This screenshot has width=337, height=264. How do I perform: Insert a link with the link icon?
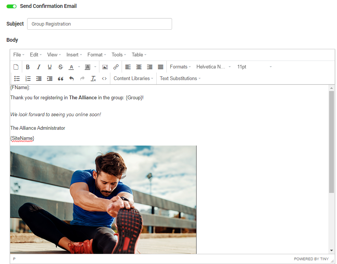coord(116,67)
